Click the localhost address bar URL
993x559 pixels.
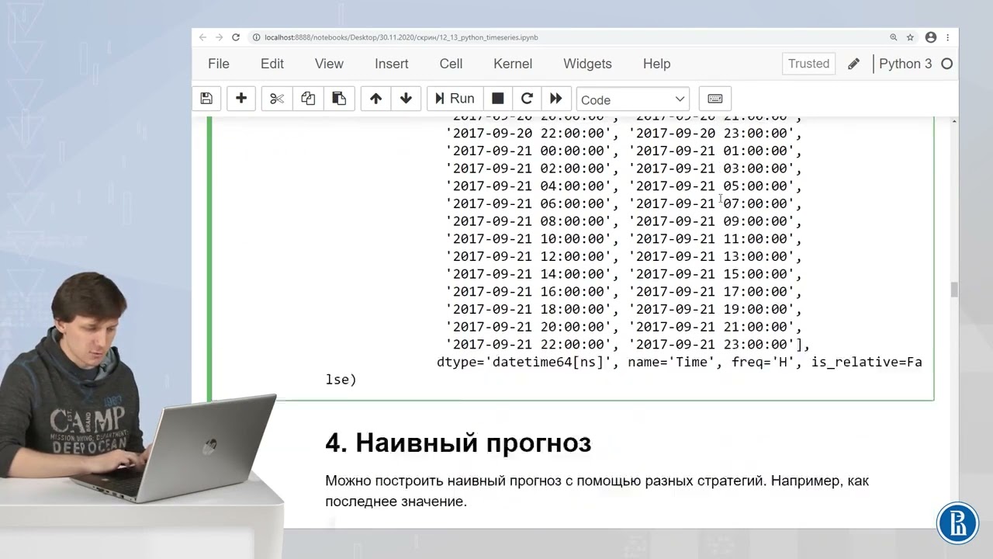coord(401,37)
